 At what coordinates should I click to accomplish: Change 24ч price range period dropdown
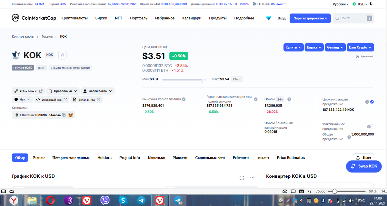pos(237,79)
